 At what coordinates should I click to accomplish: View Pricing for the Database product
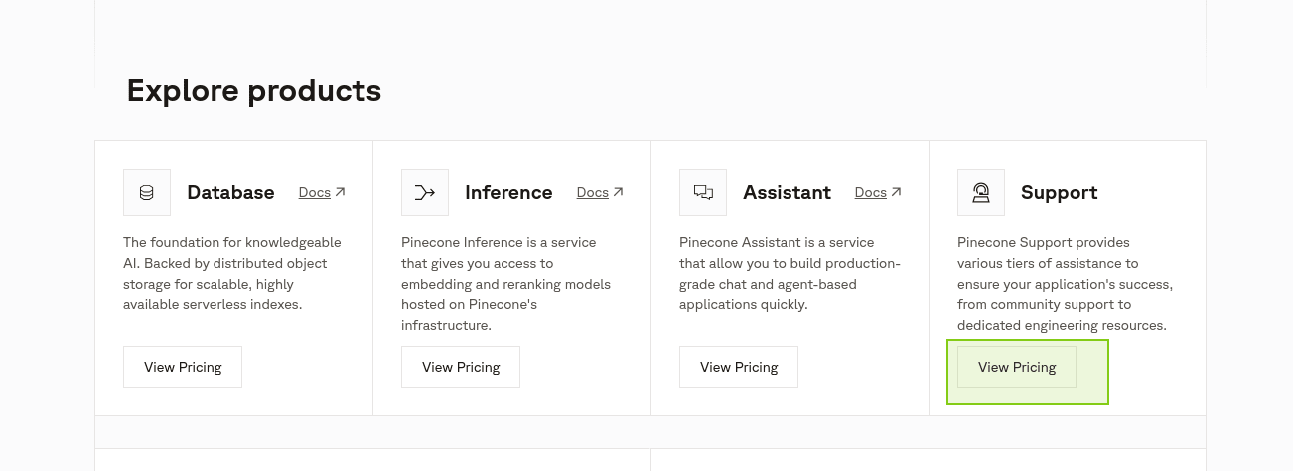[183, 367]
